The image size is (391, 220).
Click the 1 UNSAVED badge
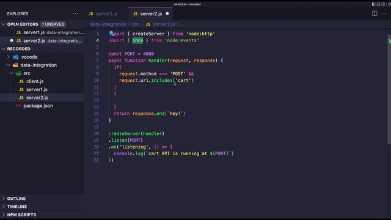pyautogui.click(x=53, y=24)
